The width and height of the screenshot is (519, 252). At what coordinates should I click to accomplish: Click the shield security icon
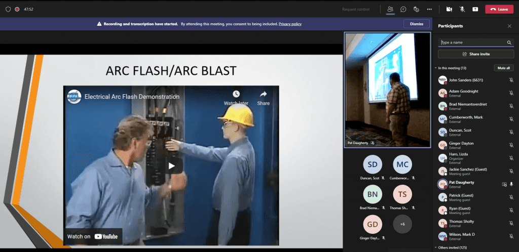(8, 9)
